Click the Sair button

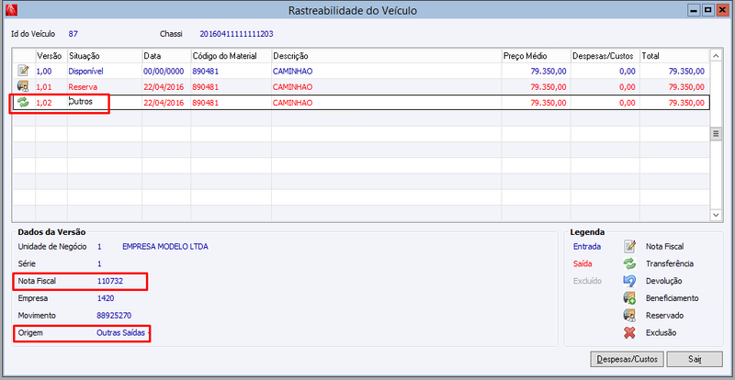point(695,360)
